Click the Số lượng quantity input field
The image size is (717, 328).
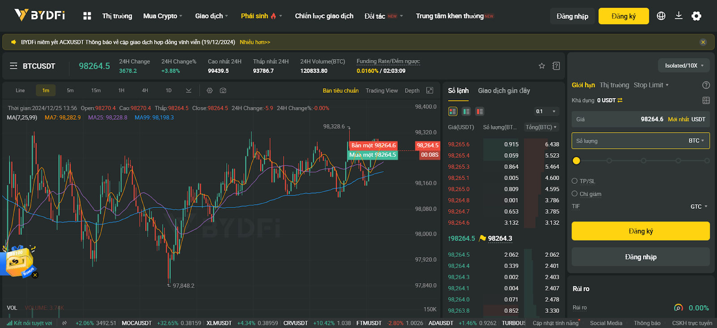click(x=627, y=141)
